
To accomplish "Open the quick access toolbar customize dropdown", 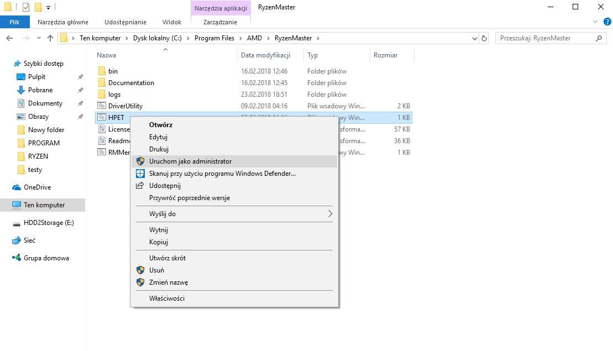I will 49,8.
